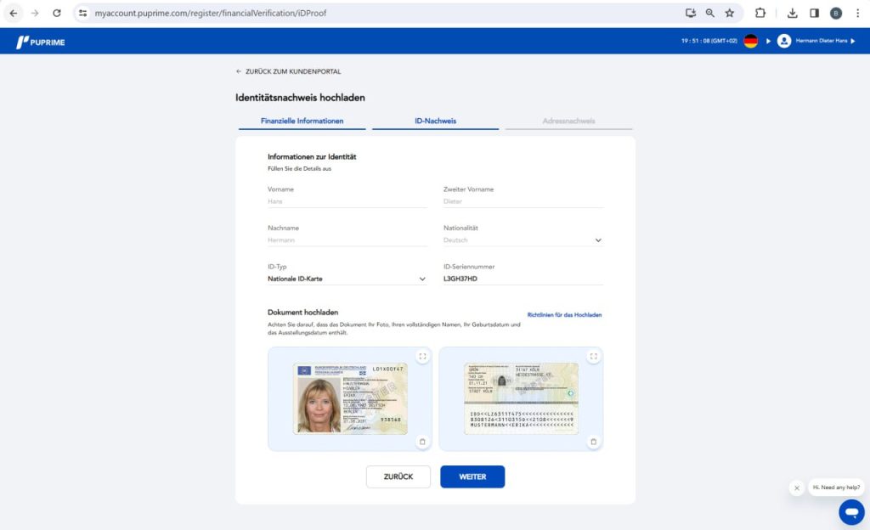Viewport: 870px width, 530px height.
Task: Delete the uploaded back ID image
Action: 593,442
